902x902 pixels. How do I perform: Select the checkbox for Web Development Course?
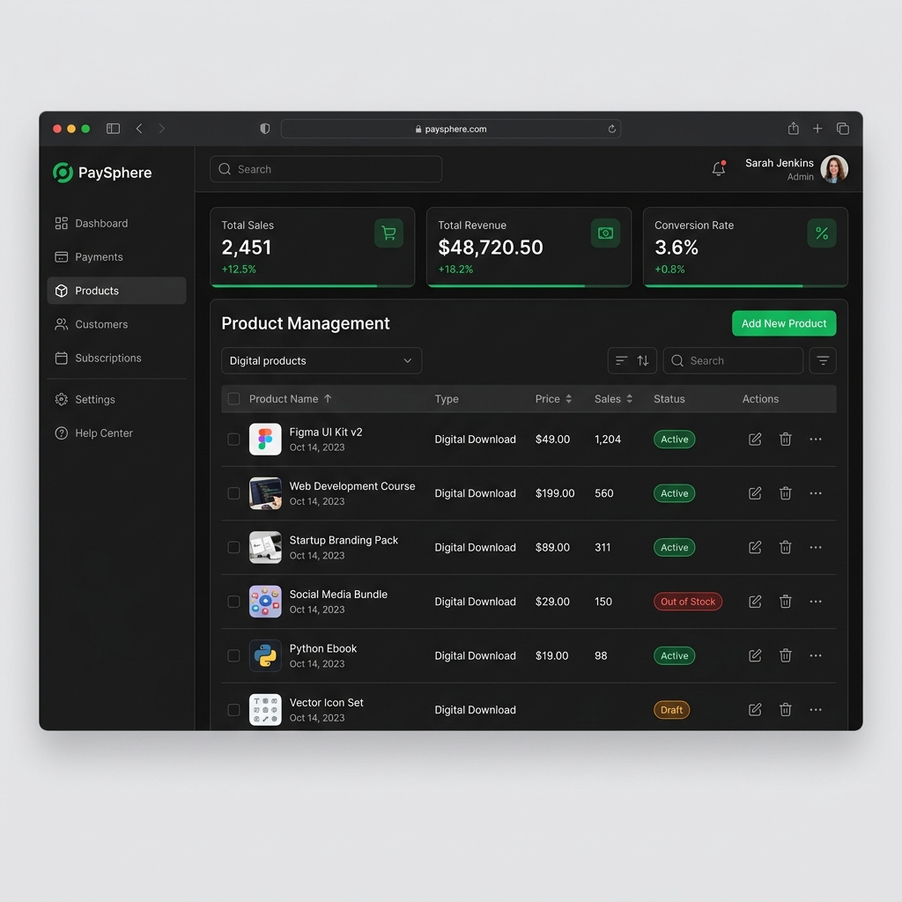pos(233,493)
